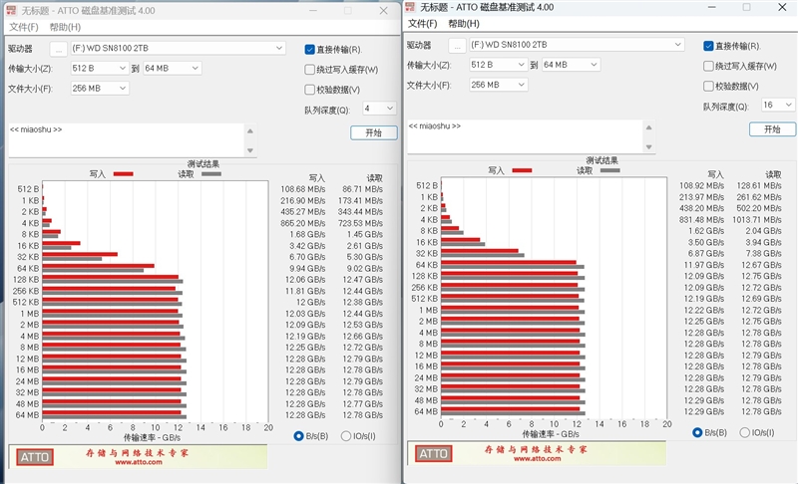Click 开始 button in left window

click(373, 132)
